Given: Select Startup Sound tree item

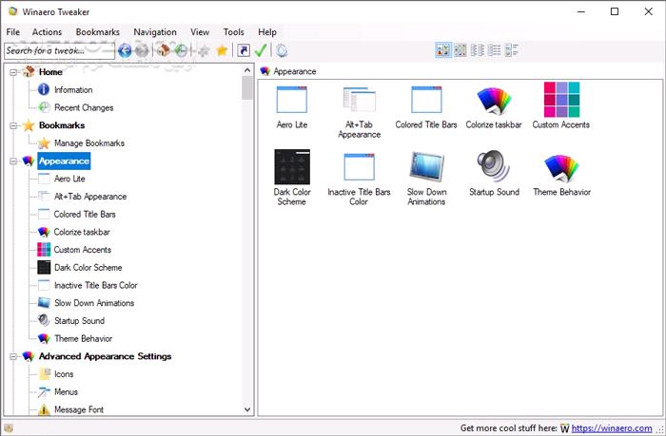Looking at the screenshot, I should (x=79, y=321).
